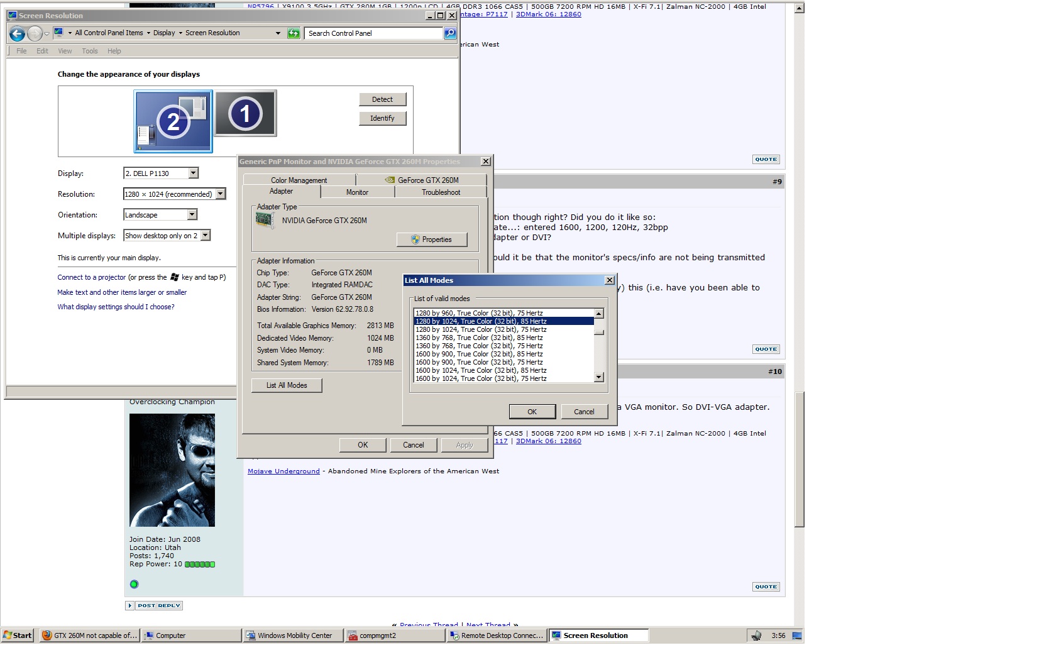Select monitor 2 thumbnail
1056x660 pixels.
(173, 121)
